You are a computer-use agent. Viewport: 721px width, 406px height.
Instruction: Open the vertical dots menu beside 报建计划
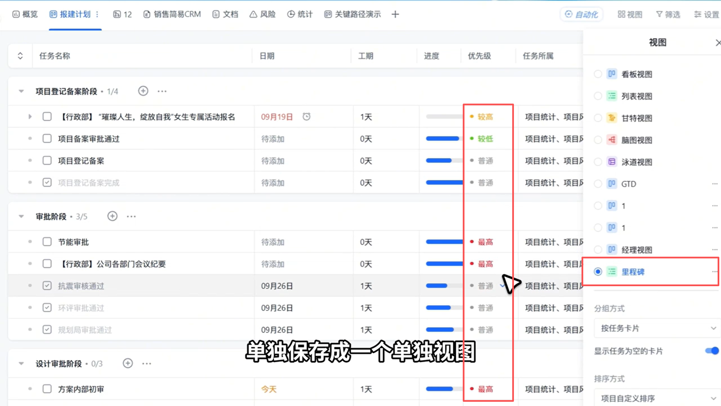pos(97,14)
